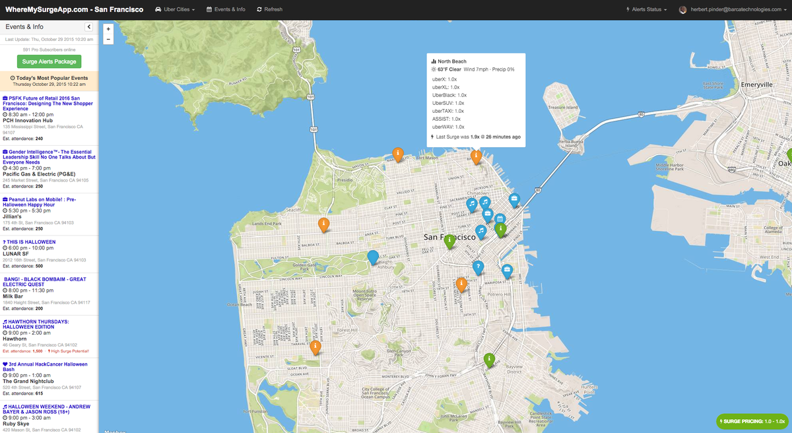Open BANG! Black Bombaim Great Electric Quest event
Viewport: 792px width, 433px height.
click(44, 282)
